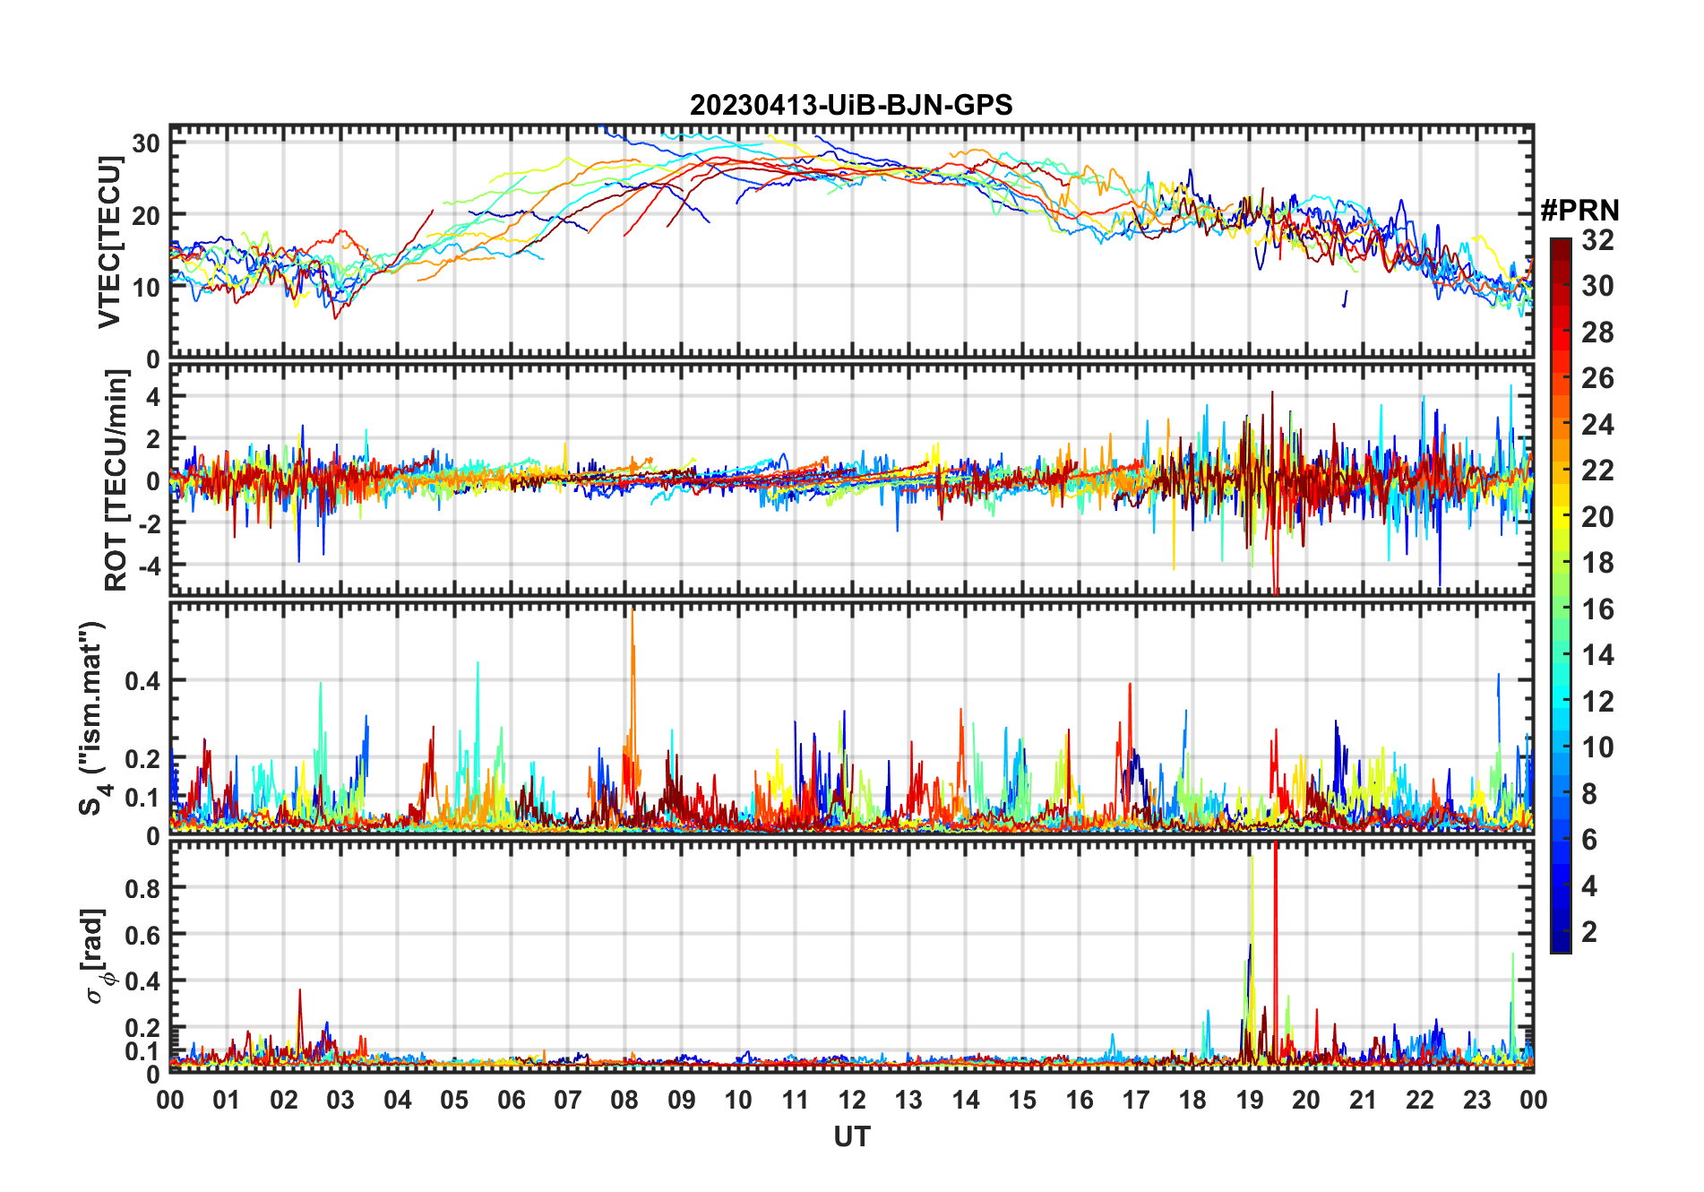Click the "24" tick on the PRN colorbar
Image resolution: width=1704 pixels, height=1192 pixels.
(x=1597, y=425)
